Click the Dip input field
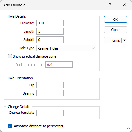 click(50, 85)
